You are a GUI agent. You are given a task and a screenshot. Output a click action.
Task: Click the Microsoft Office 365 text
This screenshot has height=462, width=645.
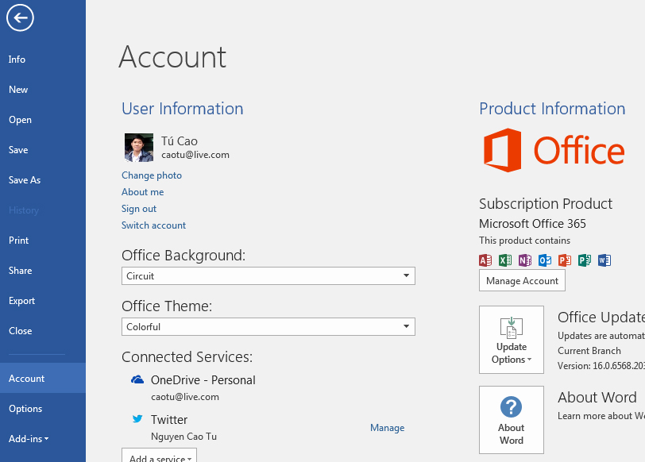[x=532, y=224]
